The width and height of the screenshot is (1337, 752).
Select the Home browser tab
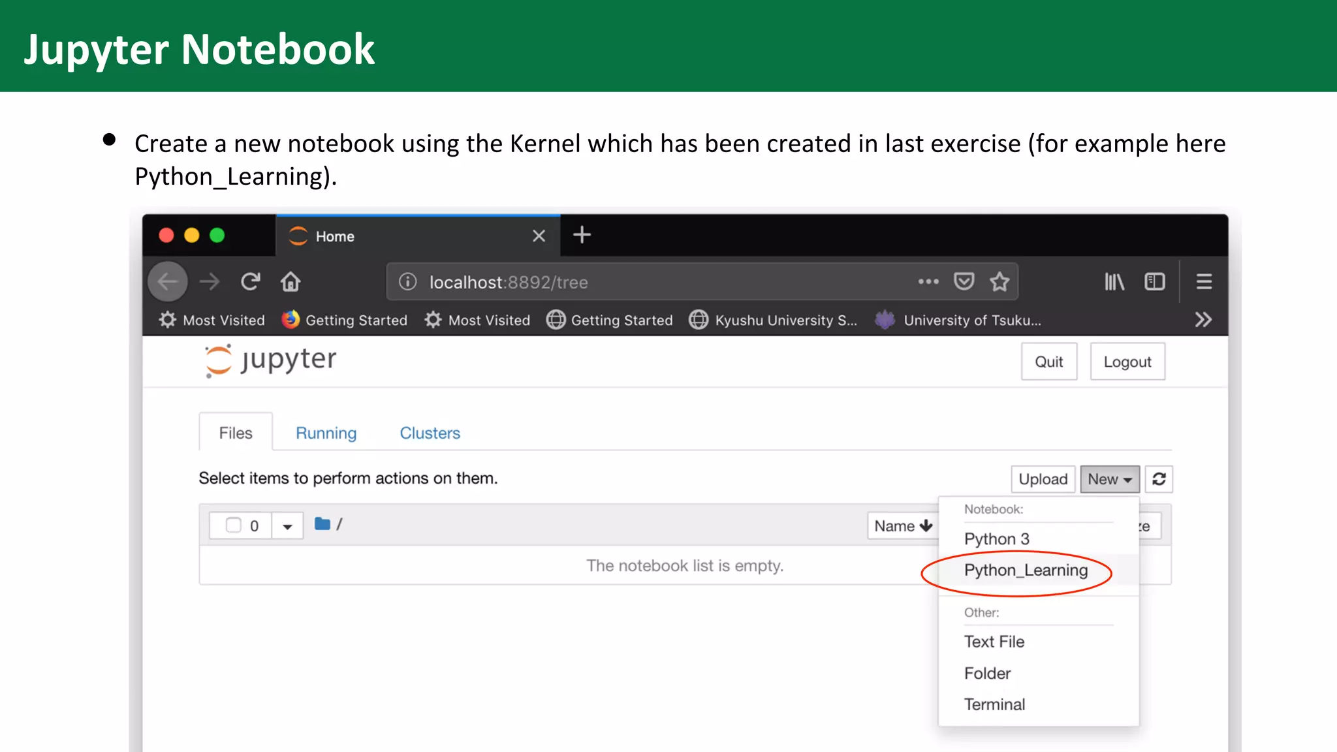tap(418, 236)
